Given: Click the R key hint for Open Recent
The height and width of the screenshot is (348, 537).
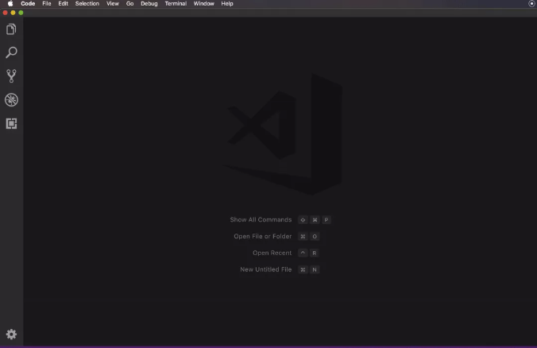Looking at the screenshot, I should (x=314, y=253).
